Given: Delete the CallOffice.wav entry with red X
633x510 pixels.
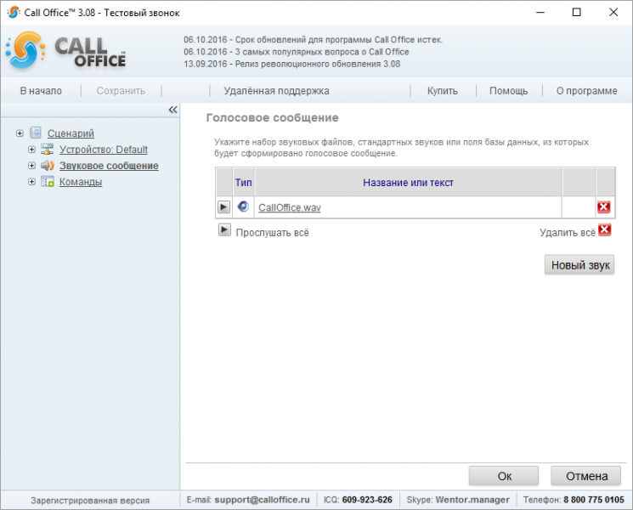Looking at the screenshot, I should [x=603, y=207].
